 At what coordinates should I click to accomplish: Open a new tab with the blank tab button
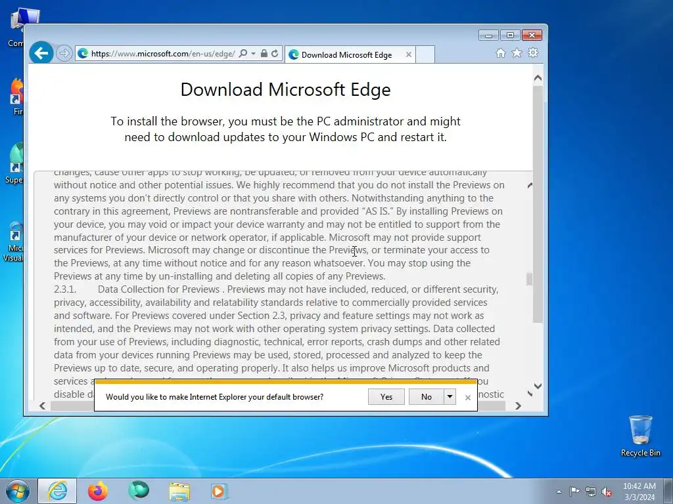[425, 55]
